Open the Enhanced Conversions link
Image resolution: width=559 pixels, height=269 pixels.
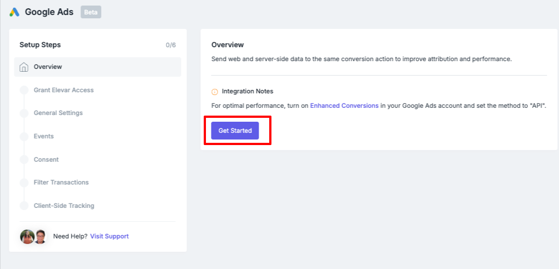click(x=344, y=106)
